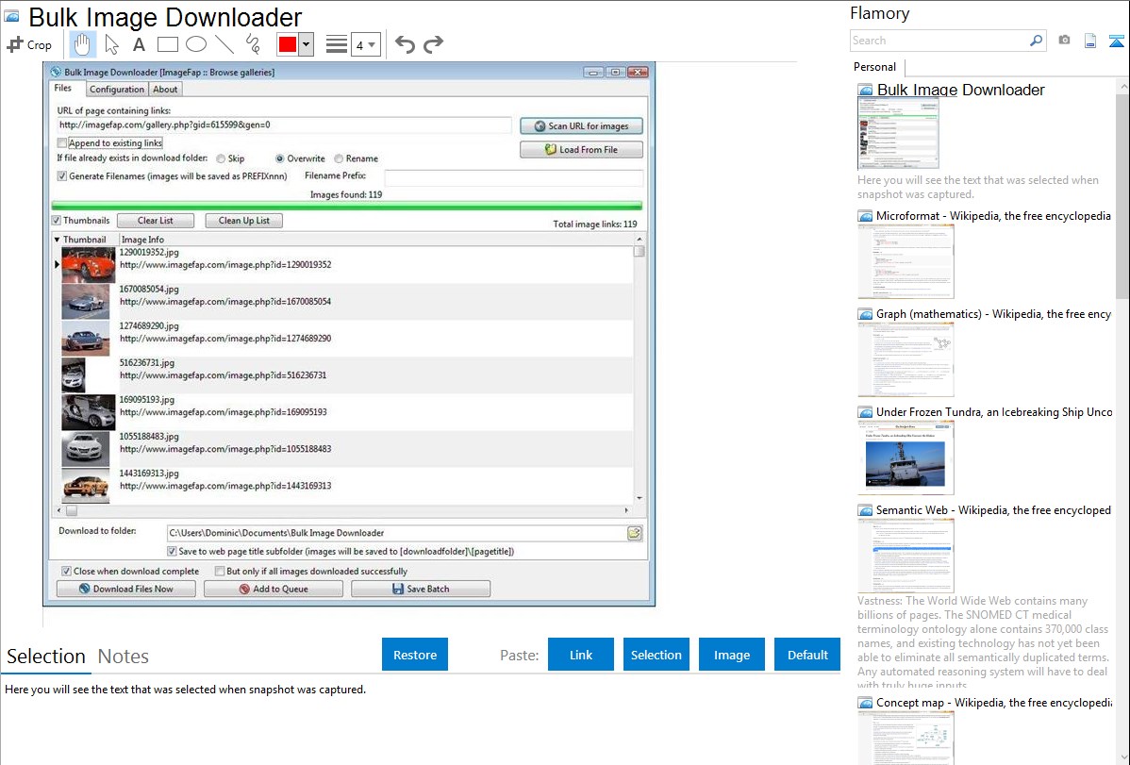The height and width of the screenshot is (765, 1130).
Task: Click the camera snapshot icon
Action: click(1064, 41)
